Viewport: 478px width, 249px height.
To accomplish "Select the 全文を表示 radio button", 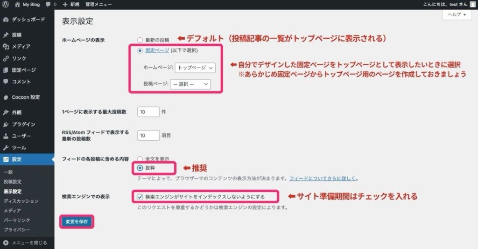I will [x=140, y=159].
